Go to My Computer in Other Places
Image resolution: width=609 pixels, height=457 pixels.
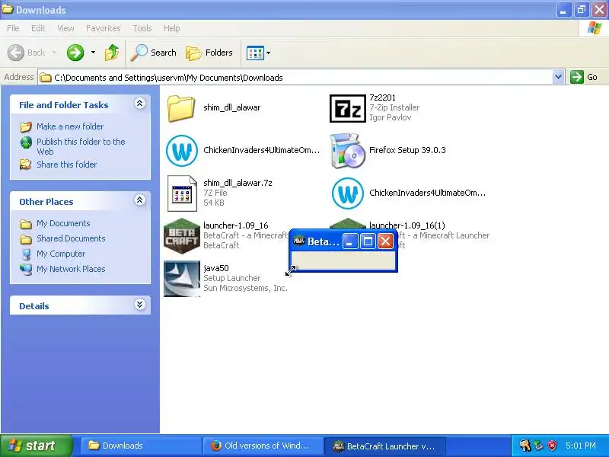(x=61, y=254)
